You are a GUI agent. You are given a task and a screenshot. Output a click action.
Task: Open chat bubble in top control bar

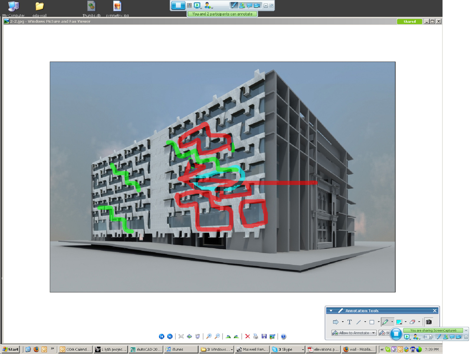[250, 5]
